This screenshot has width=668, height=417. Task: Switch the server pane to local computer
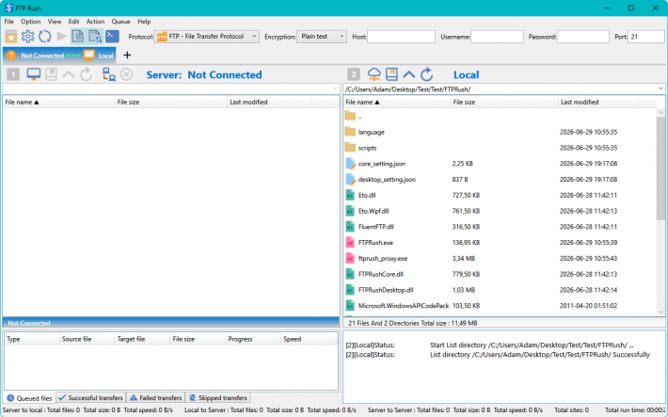point(33,74)
